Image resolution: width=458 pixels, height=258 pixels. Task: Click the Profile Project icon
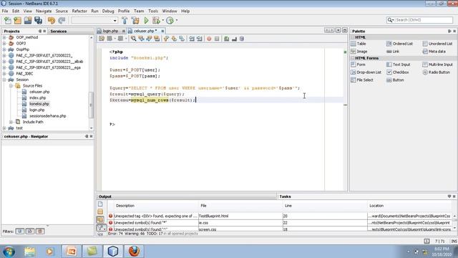tap(170, 21)
